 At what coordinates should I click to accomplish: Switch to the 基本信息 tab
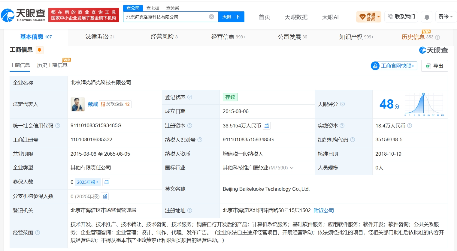(x=36, y=37)
